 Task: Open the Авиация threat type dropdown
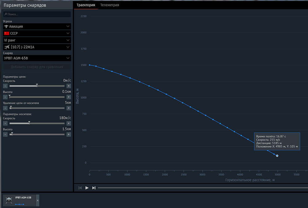pyautogui.click(x=37, y=26)
